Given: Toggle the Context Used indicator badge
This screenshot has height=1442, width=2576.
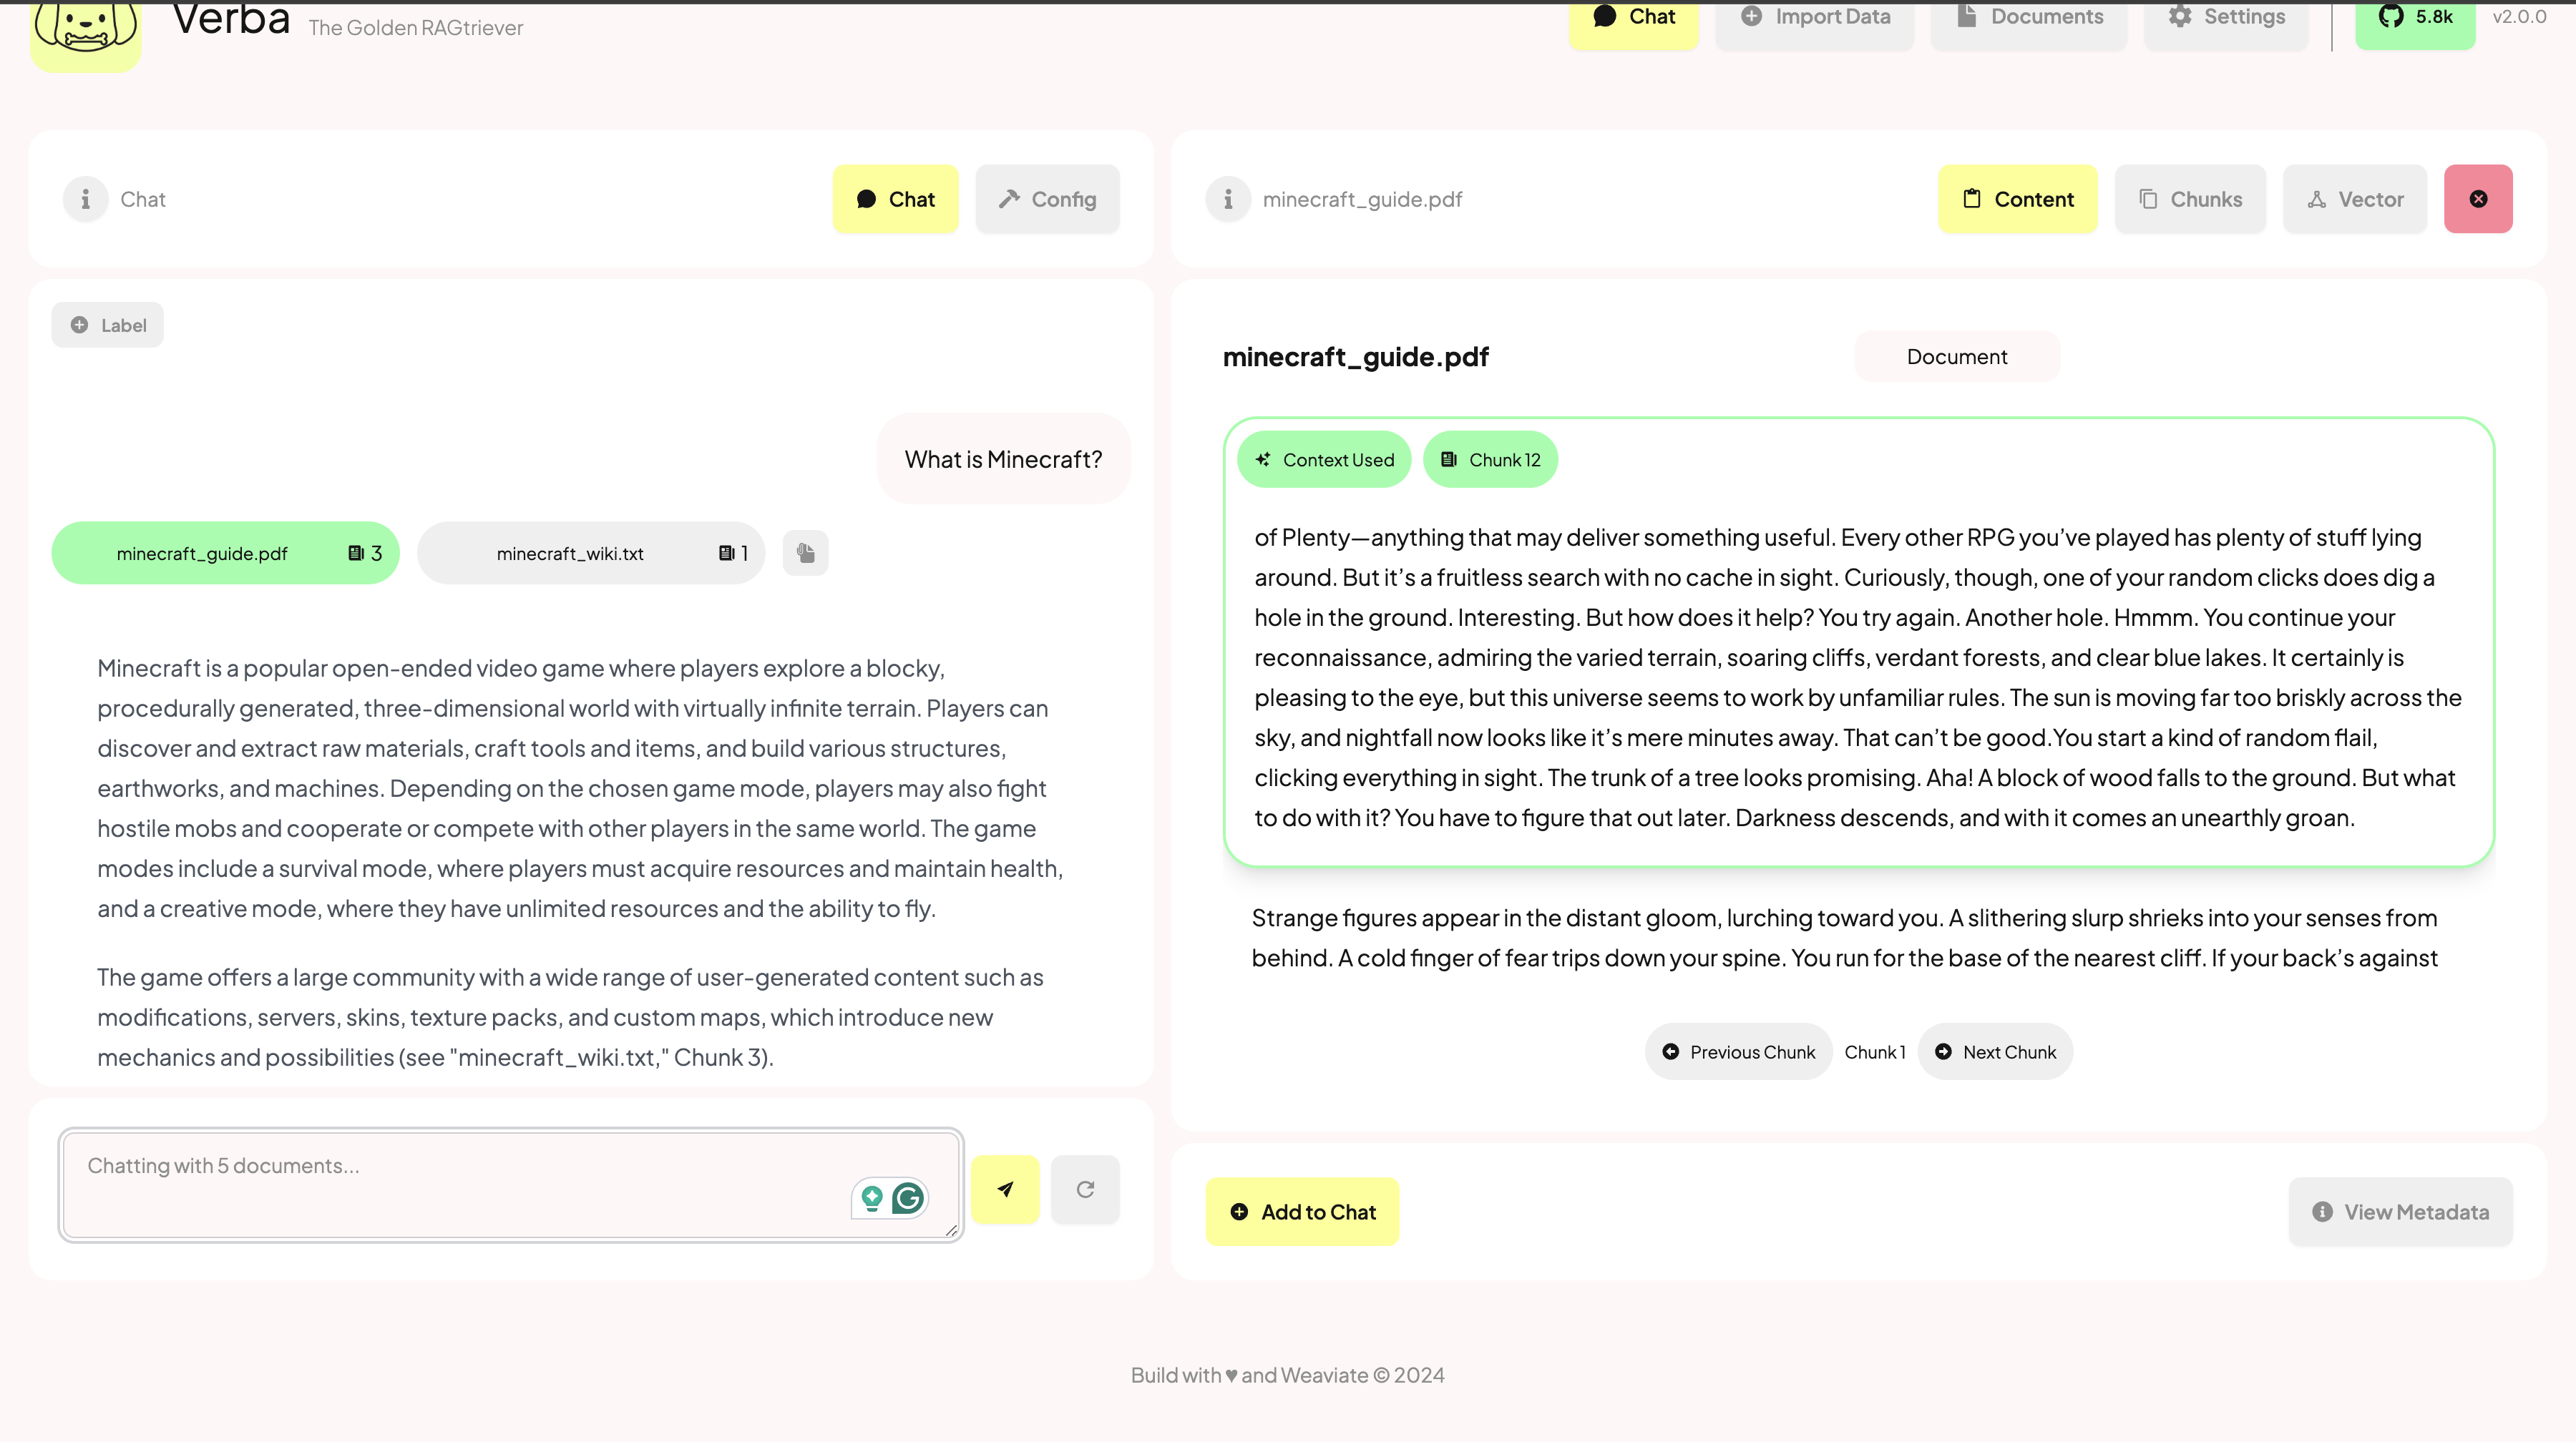Looking at the screenshot, I should pyautogui.click(x=1325, y=458).
